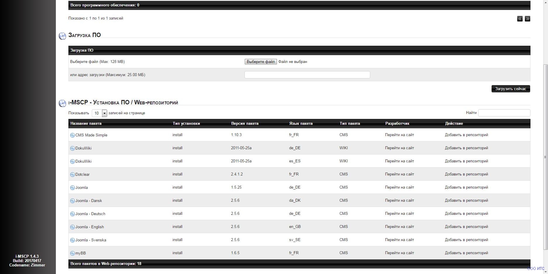Add DokuWiki es_ES to the repository
This screenshot has height=274, width=548.
[466, 161]
